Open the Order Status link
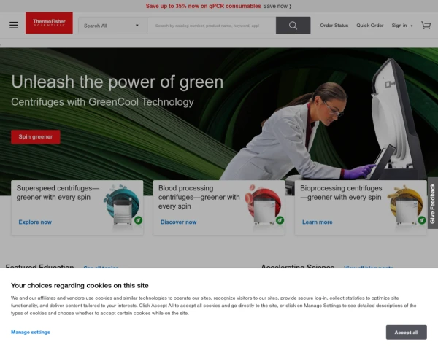Viewport: 438px width, 350px height. 334,26
